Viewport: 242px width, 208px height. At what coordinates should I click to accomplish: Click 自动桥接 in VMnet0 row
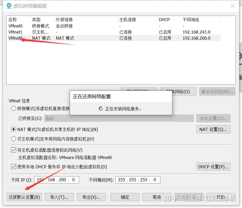click(64, 26)
